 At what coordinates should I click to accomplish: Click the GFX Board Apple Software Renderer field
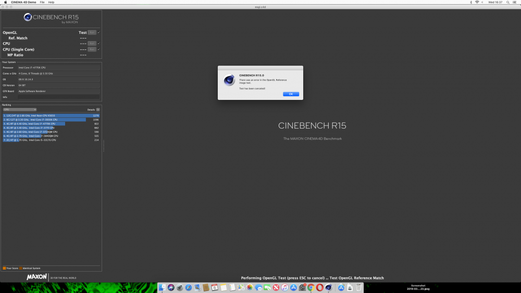[58, 91]
